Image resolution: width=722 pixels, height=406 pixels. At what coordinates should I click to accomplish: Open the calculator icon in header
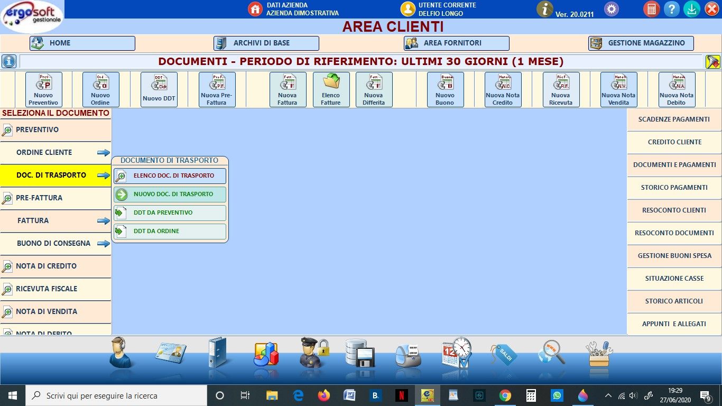[651, 9]
